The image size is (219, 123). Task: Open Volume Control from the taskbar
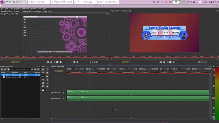click(39, 2)
